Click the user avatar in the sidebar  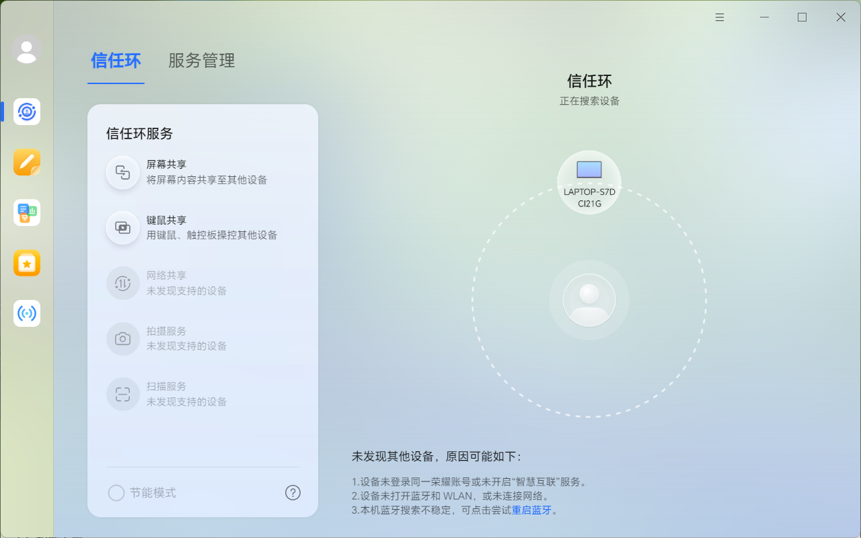click(x=27, y=50)
